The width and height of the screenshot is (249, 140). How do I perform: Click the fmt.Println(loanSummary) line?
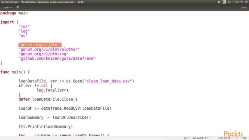[x=46, y=126]
